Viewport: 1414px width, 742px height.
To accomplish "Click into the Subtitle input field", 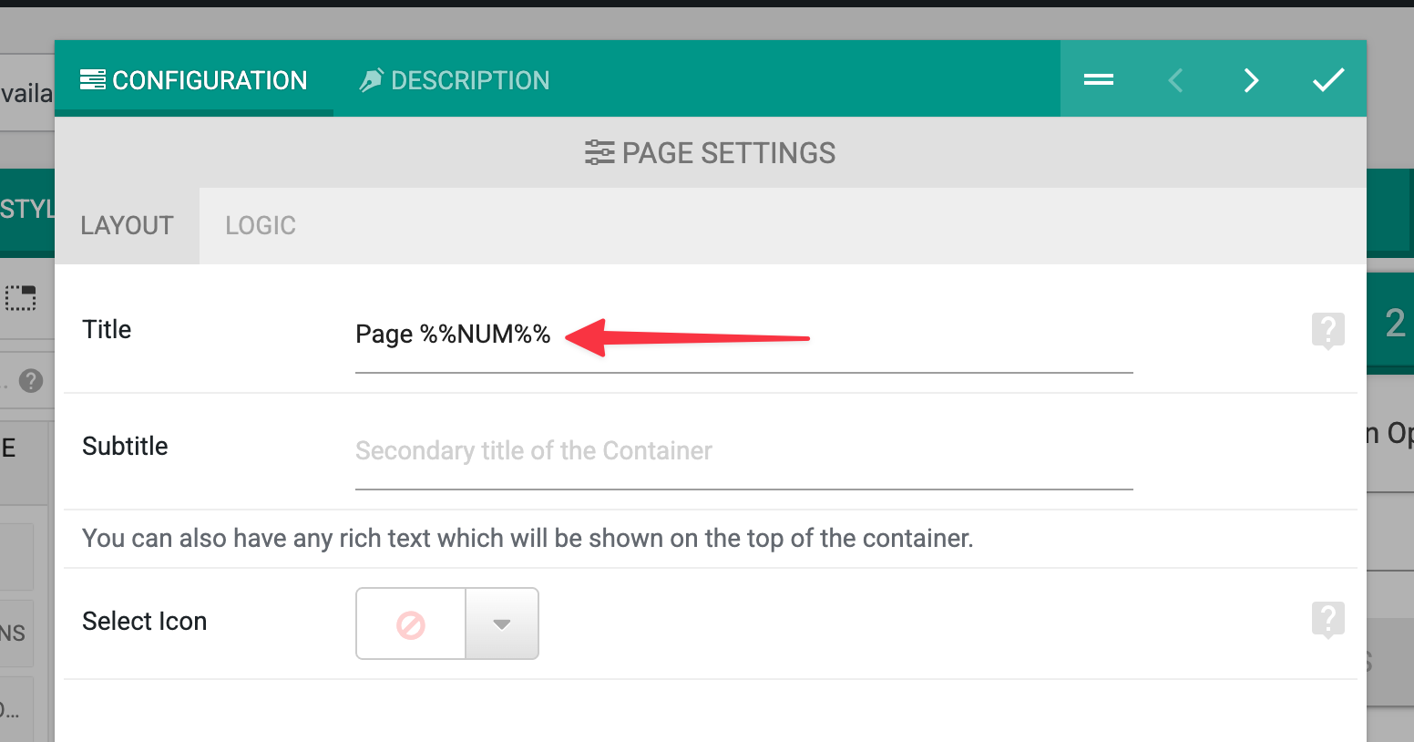I will coord(743,451).
